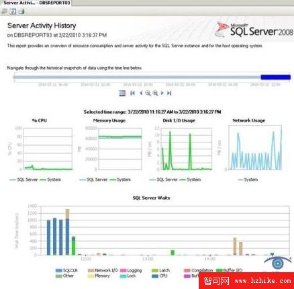Click the grey timeline bar left portion
The image size is (294, 289).
137,77
